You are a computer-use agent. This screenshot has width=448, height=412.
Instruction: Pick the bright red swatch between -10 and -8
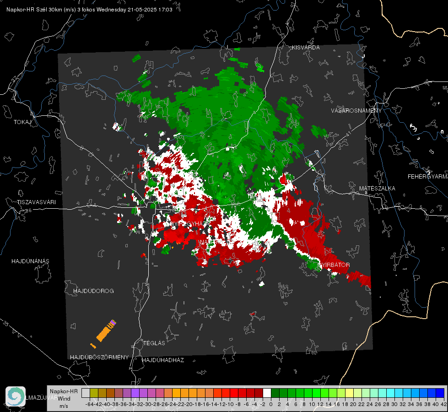pyautogui.click(x=234, y=393)
